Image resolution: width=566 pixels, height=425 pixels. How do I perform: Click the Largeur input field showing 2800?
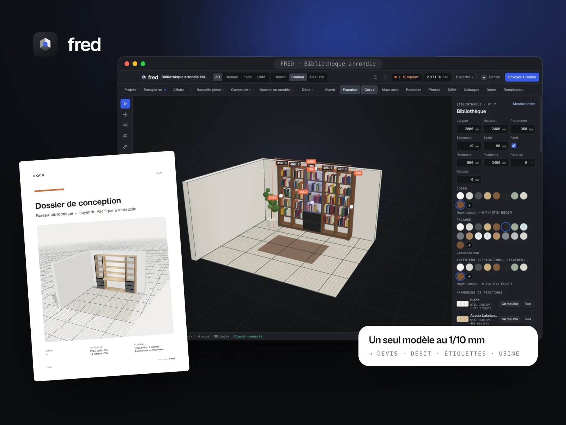[468, 129]
